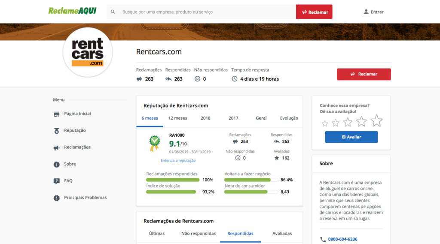Open the 2018 reputation tab
This screenshot has height=244, width=440.
coord(205,118)
